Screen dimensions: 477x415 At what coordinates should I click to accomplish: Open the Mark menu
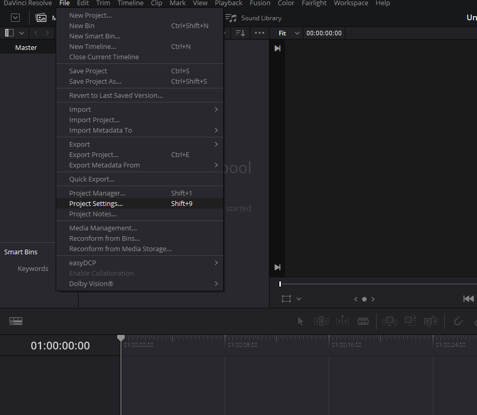tap(178, 3)
